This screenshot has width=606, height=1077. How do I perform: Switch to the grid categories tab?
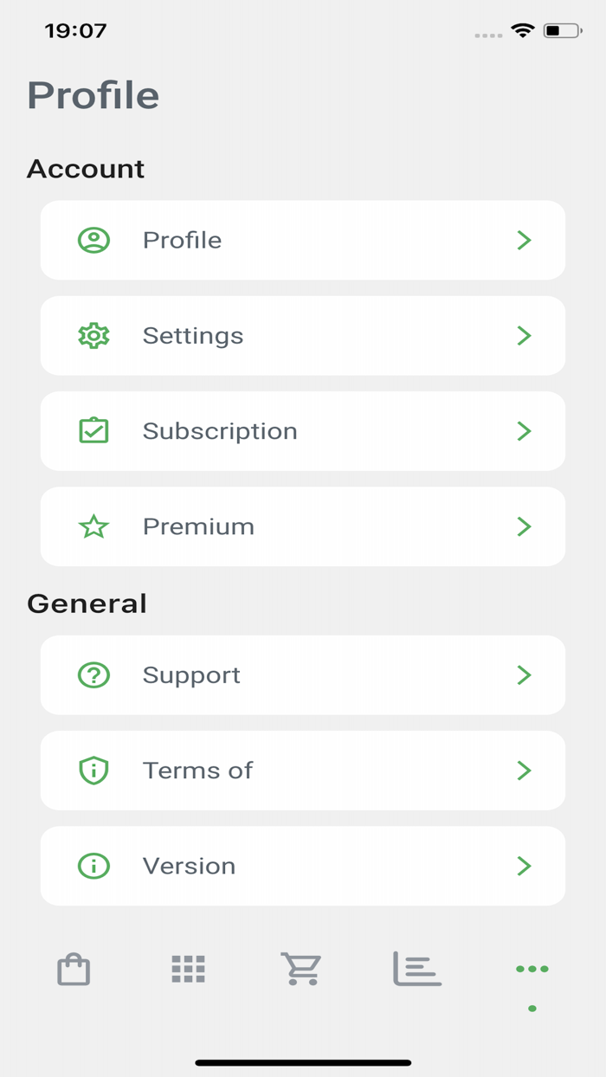[x=188, y=969]
